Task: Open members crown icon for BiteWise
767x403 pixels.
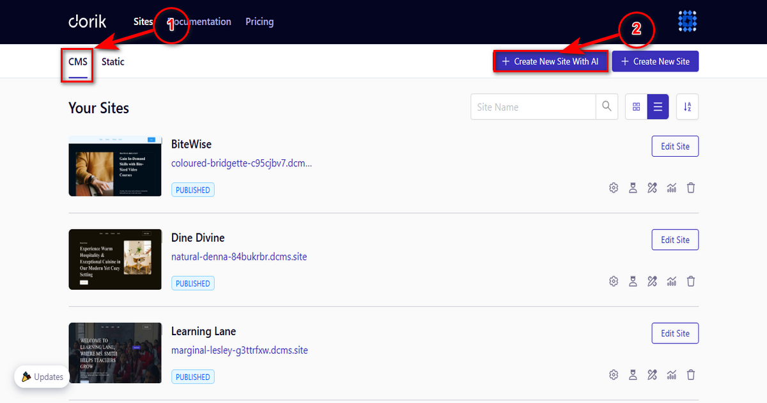Action: click(x=633, y=188)
